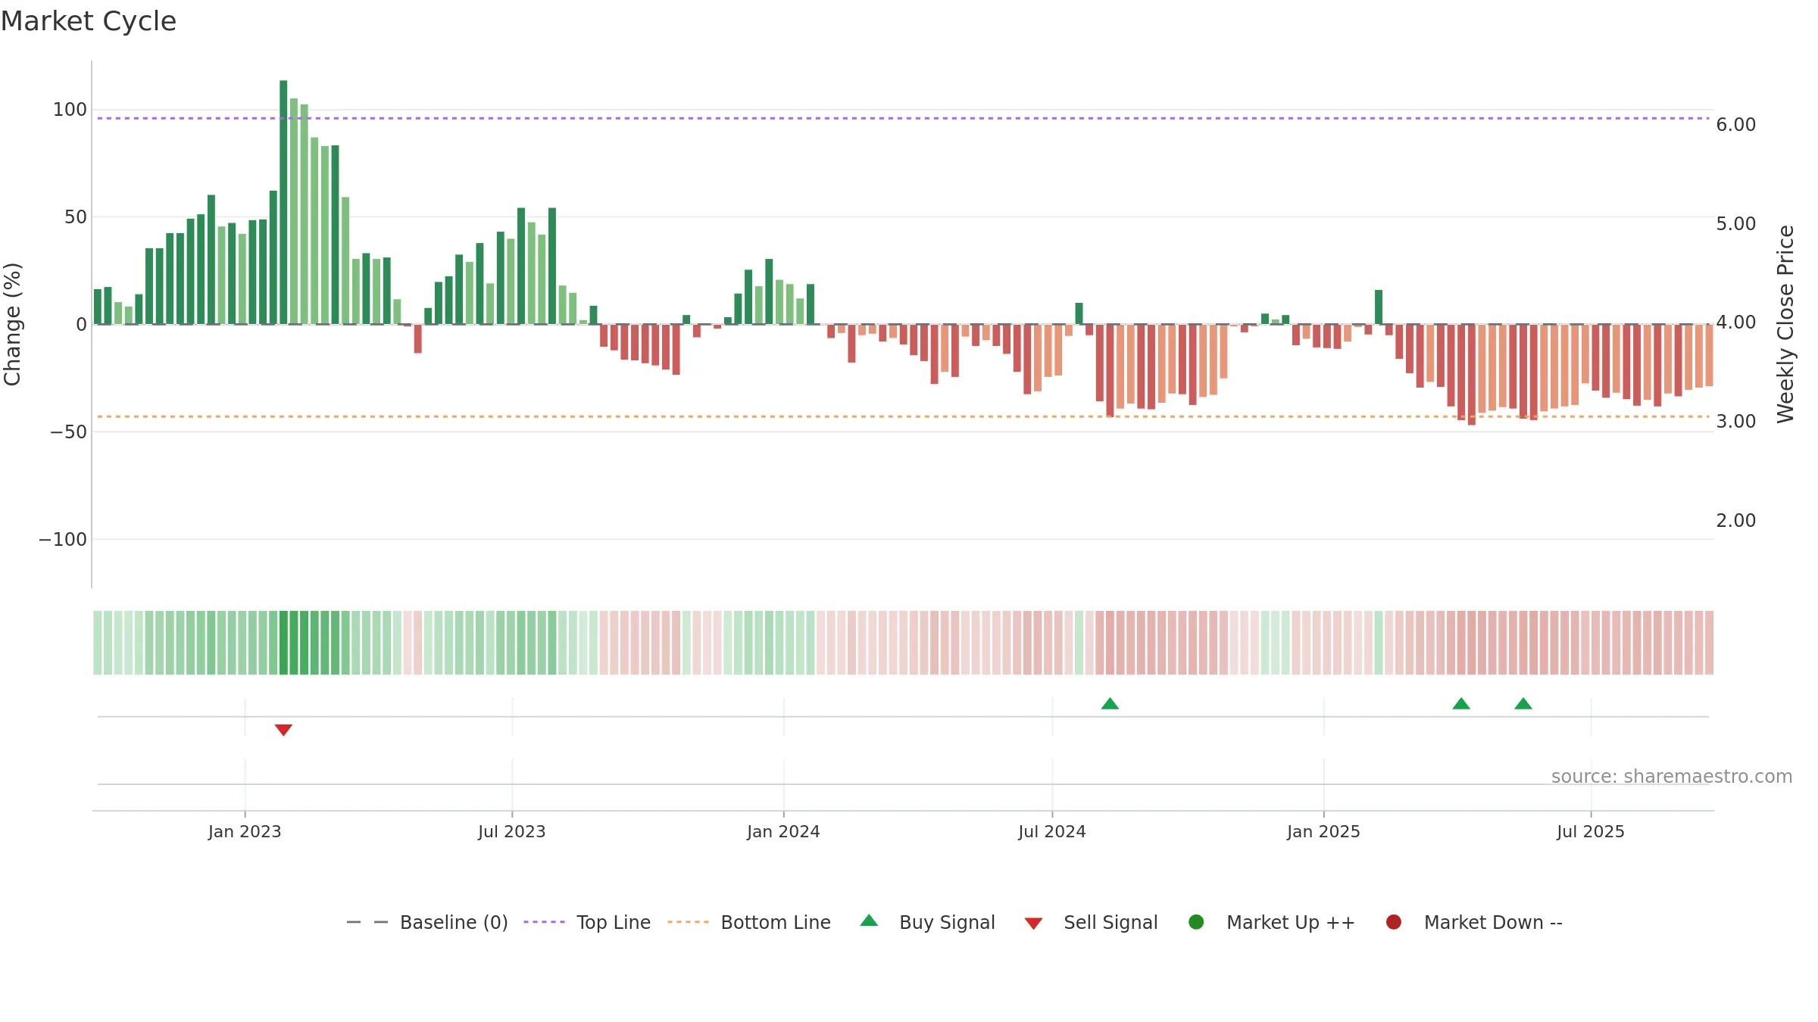Click the red Sell Signal triangle in legend
1818x1022 pixels.
click(1033, 924)
